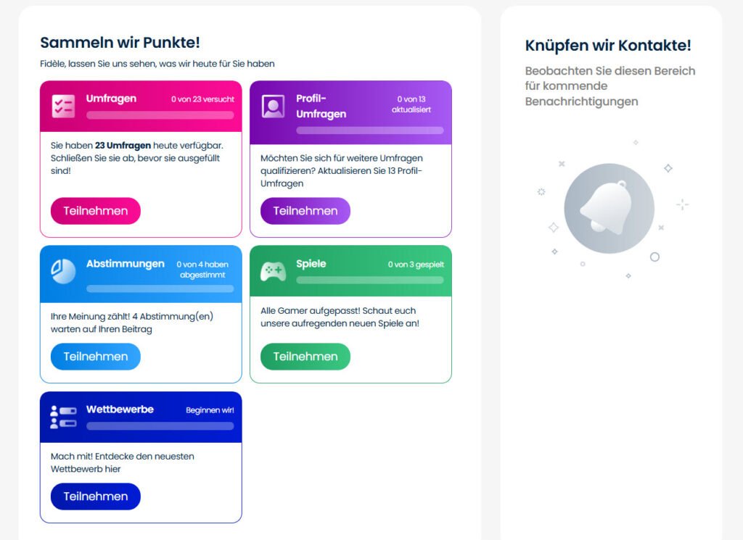This screenshot has width=743, height=540.
Task: Click the Spiele progress bar
Action: point(369,280)
